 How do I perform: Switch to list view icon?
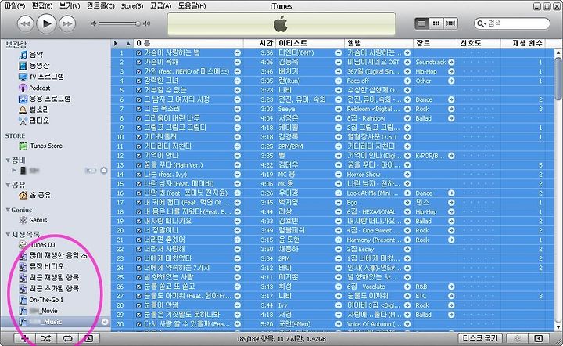point(422,23)
